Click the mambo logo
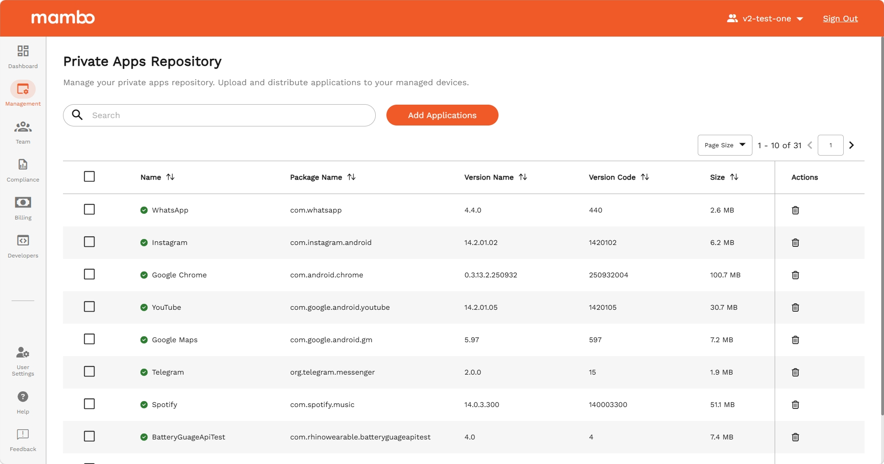 point(63,18)
